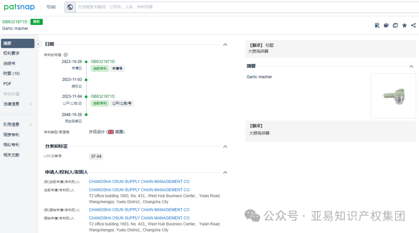Click the translated title 大蒜捣碎器
This screenshot has height=233, width=419.
click(258, 51)
